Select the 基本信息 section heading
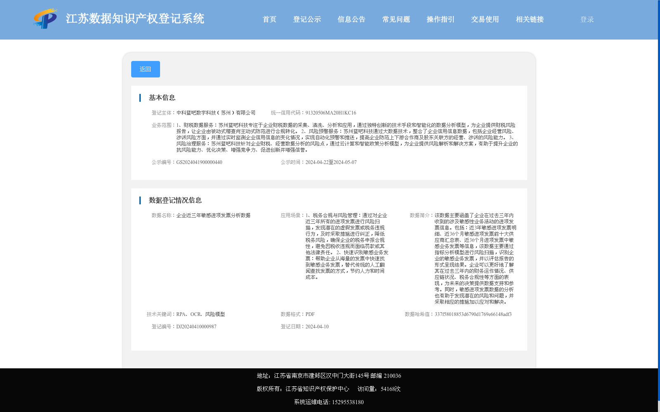660x412 pixels. click(x=162, y=98)
